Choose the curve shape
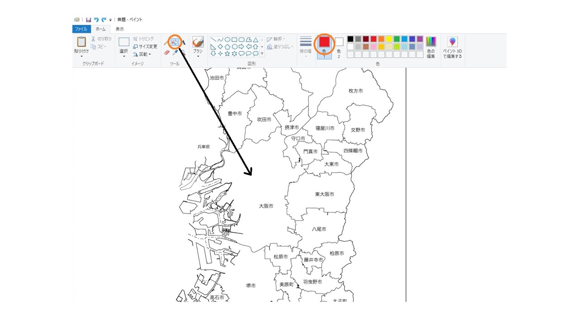This screenshot has height=325, width=579. (x=220, y=40)
